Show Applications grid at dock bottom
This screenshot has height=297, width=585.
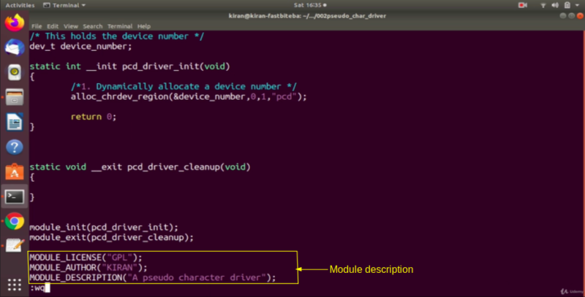click(14, 285)
